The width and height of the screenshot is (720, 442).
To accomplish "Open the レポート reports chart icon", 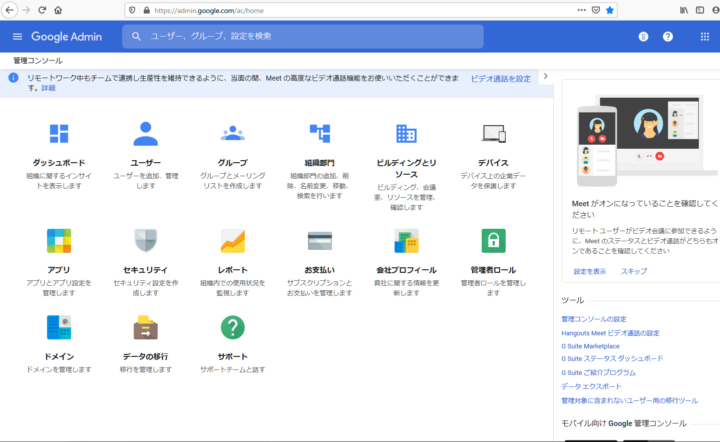I will click(233, 241).
